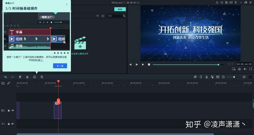Viewport: 254px width, 135px height.
Task: Take a snapshot with camera icon
Action: (239, 69)
